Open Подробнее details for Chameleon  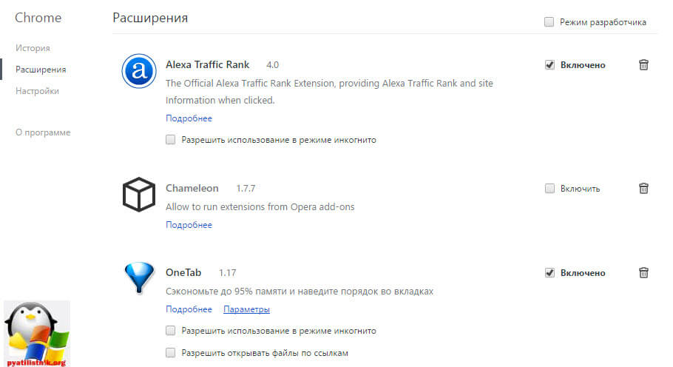pyautogui.click(x=189, y=225)
